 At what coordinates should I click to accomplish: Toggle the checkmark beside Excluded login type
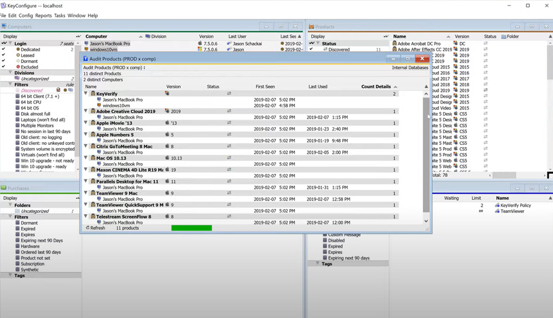point(3,66)
